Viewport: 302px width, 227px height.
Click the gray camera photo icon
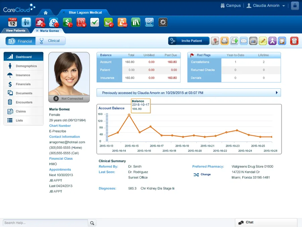[253, 41]
